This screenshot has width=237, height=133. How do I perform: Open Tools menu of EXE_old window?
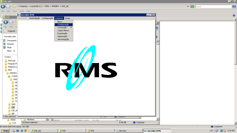pos(22,11)
